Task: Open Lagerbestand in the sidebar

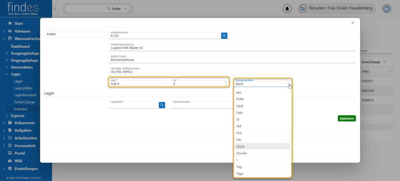Action: 25,95
